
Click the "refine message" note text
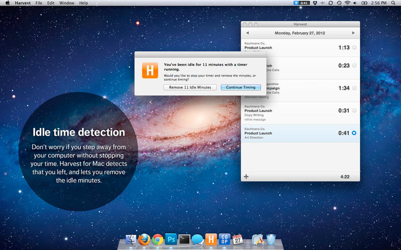tap(255, 119)
